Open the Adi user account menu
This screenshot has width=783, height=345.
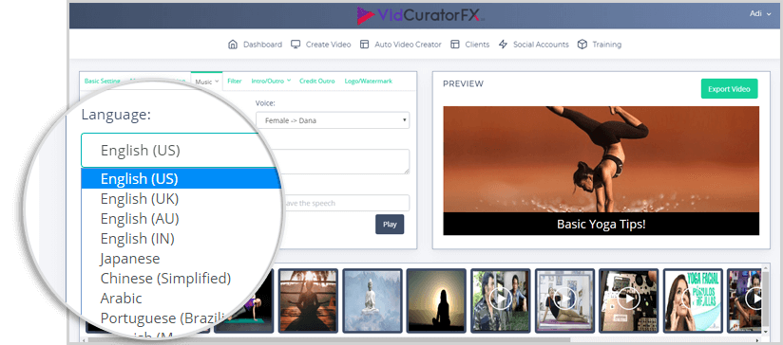click(x=760, y=14)
